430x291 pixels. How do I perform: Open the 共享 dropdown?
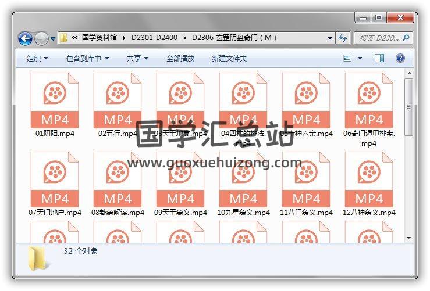pyautogui.click(x=137, y=58)
